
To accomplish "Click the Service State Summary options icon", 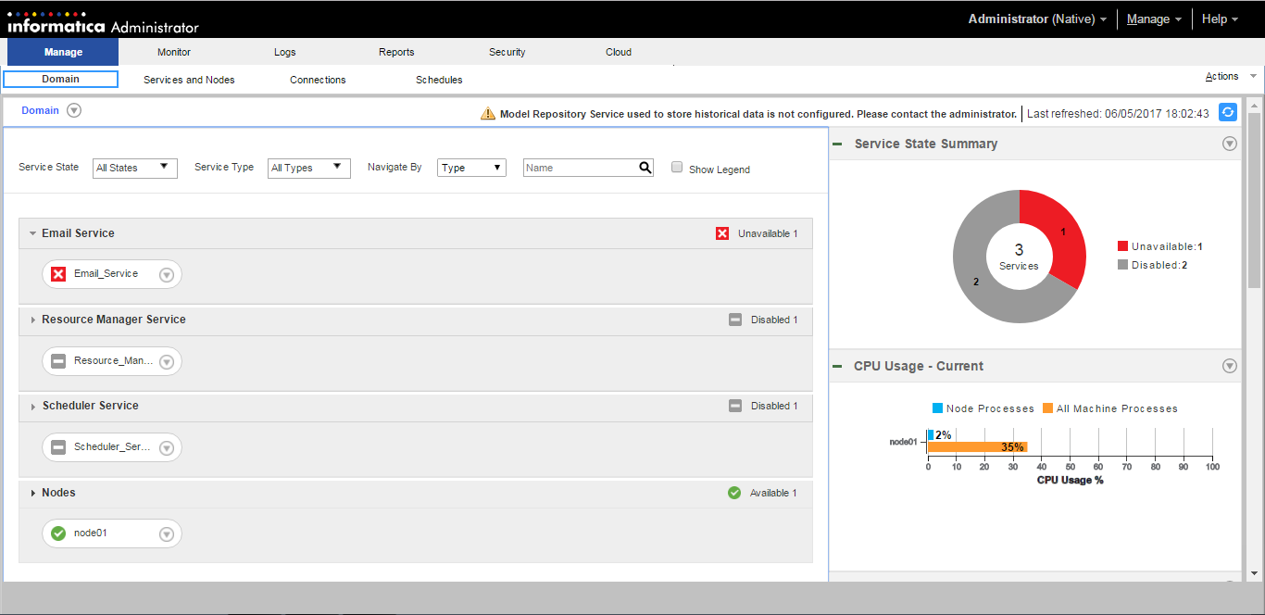I will tap(1229, 144).
